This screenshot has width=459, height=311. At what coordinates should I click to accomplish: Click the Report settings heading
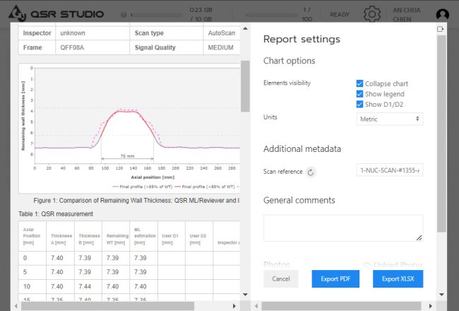302,40
